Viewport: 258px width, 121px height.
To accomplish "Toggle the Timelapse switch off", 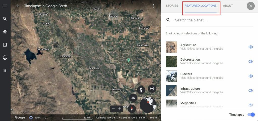I will click(251, 115).
